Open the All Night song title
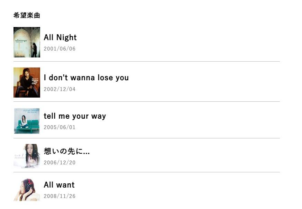 60,37
